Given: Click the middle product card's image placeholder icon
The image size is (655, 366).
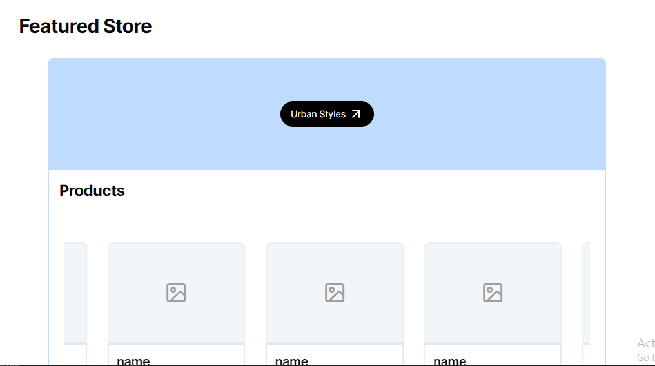Looking at the screenshot, I should point(335,293).
